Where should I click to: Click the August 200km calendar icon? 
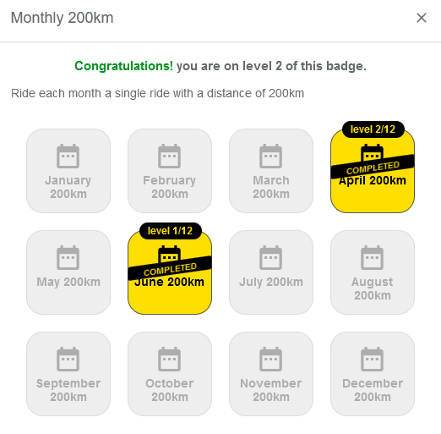pyautogui.click(x=372, y=257)
